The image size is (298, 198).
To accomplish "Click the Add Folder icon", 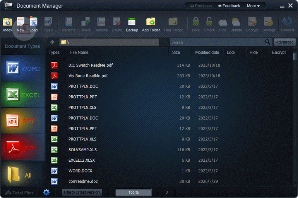I will pos(151,24).
